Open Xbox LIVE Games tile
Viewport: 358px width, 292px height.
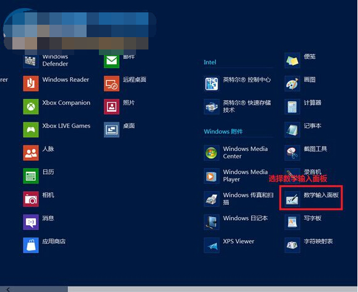click(31, 130)
